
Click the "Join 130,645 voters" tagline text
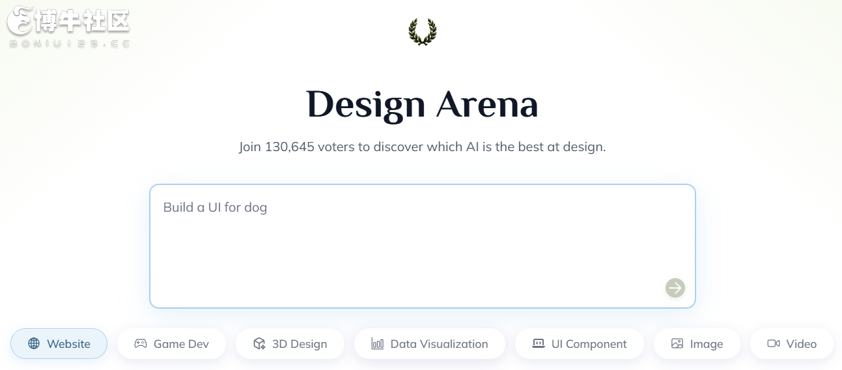coord(423,147)
